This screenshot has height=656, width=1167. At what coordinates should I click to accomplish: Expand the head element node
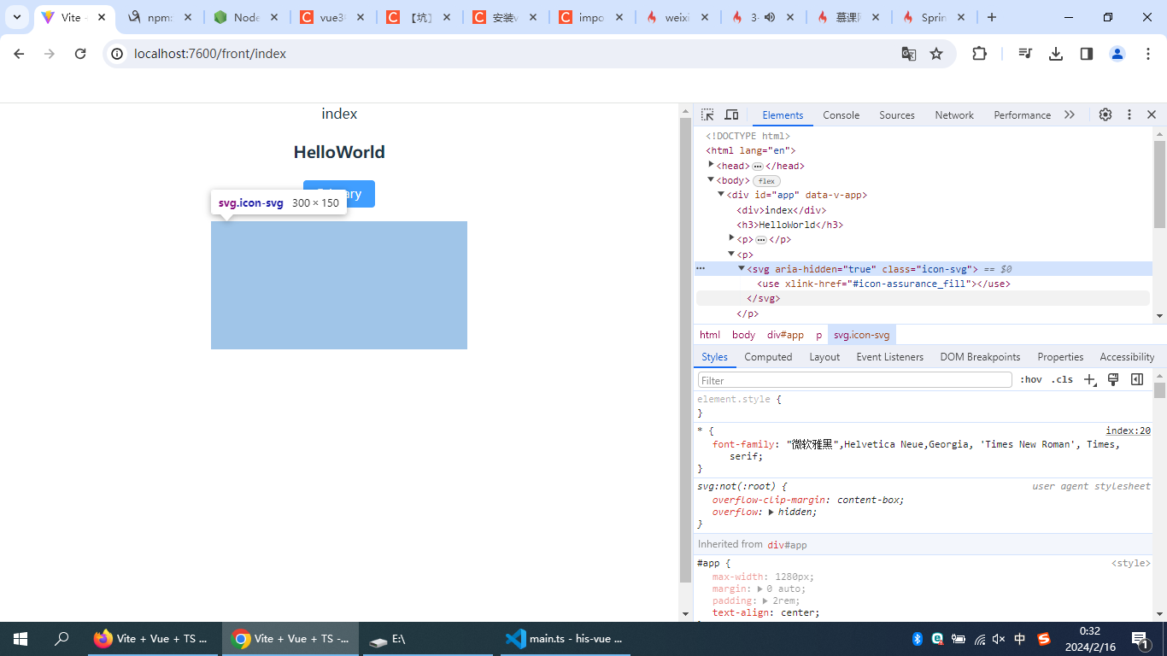(711, 164)
